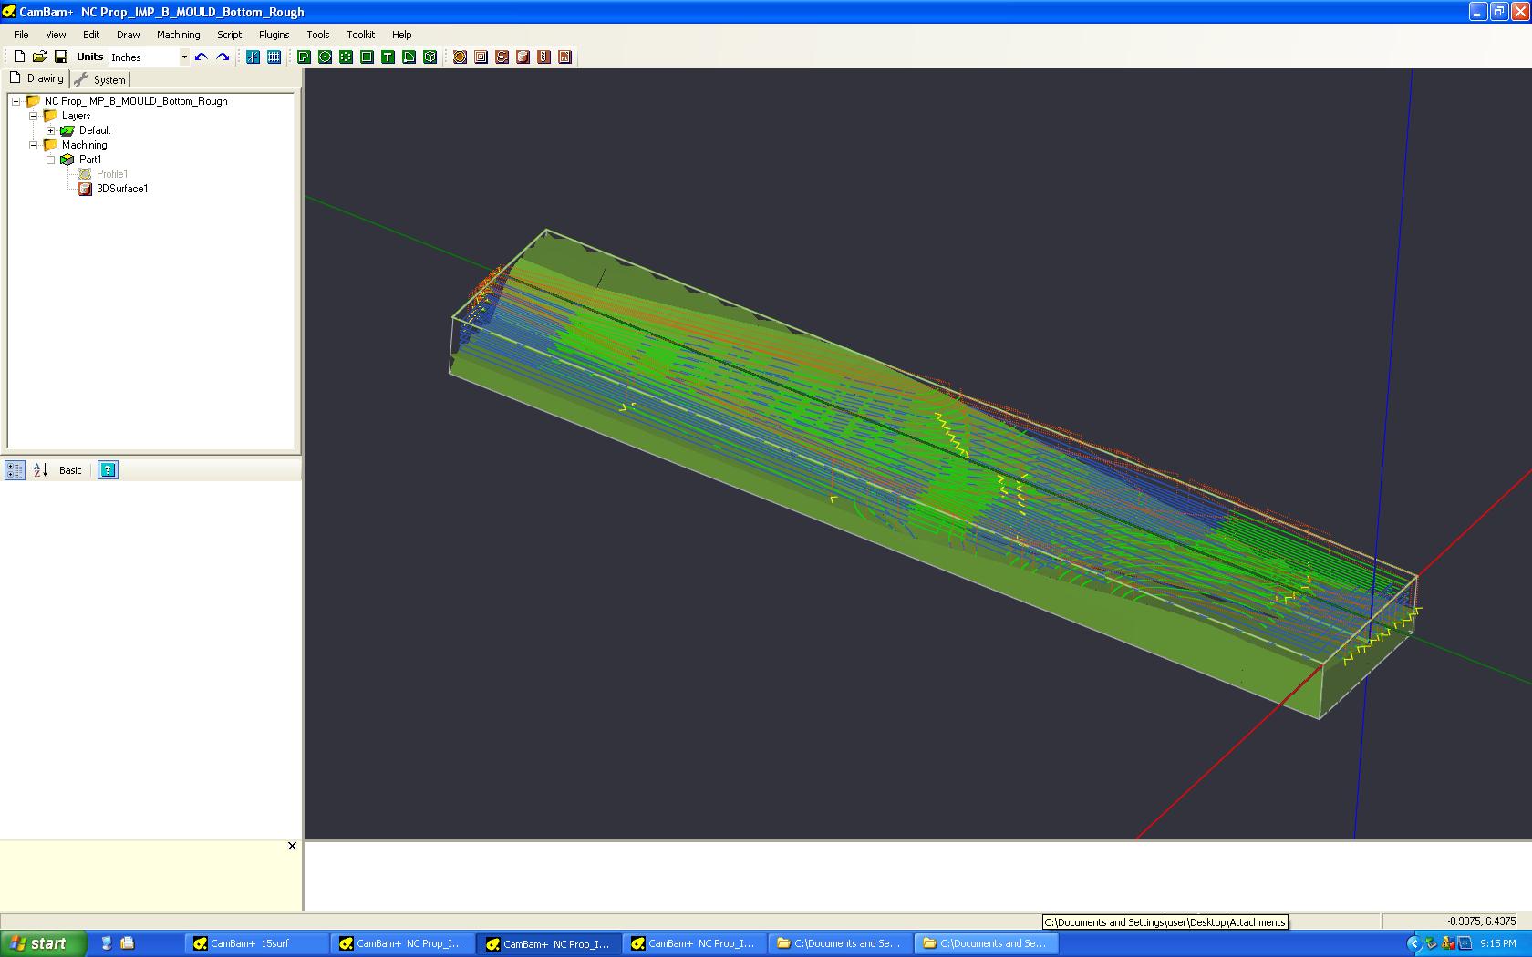
Task: Toggle categorized property view
Action: 15,470
